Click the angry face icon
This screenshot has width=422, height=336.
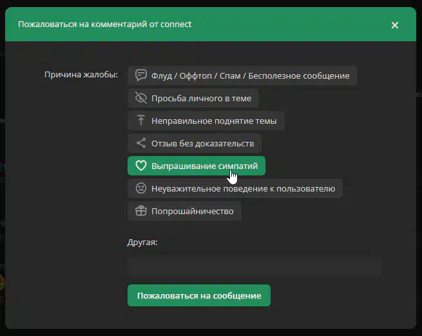point(140,188)
